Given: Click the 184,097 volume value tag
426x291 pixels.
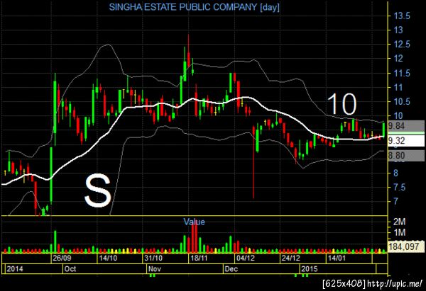Looking at the screenshot, I should [x=405, y=246].
